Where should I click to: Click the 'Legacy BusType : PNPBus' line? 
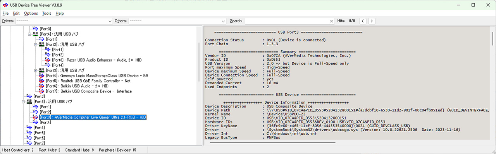(243, 137)
